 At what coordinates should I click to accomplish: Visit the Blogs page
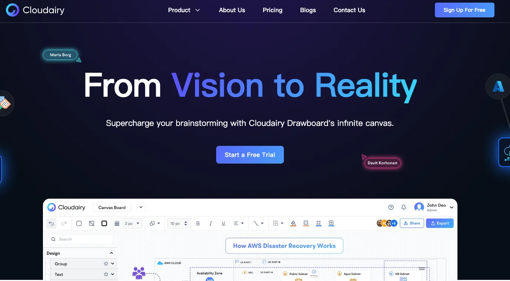coord(308,10)
